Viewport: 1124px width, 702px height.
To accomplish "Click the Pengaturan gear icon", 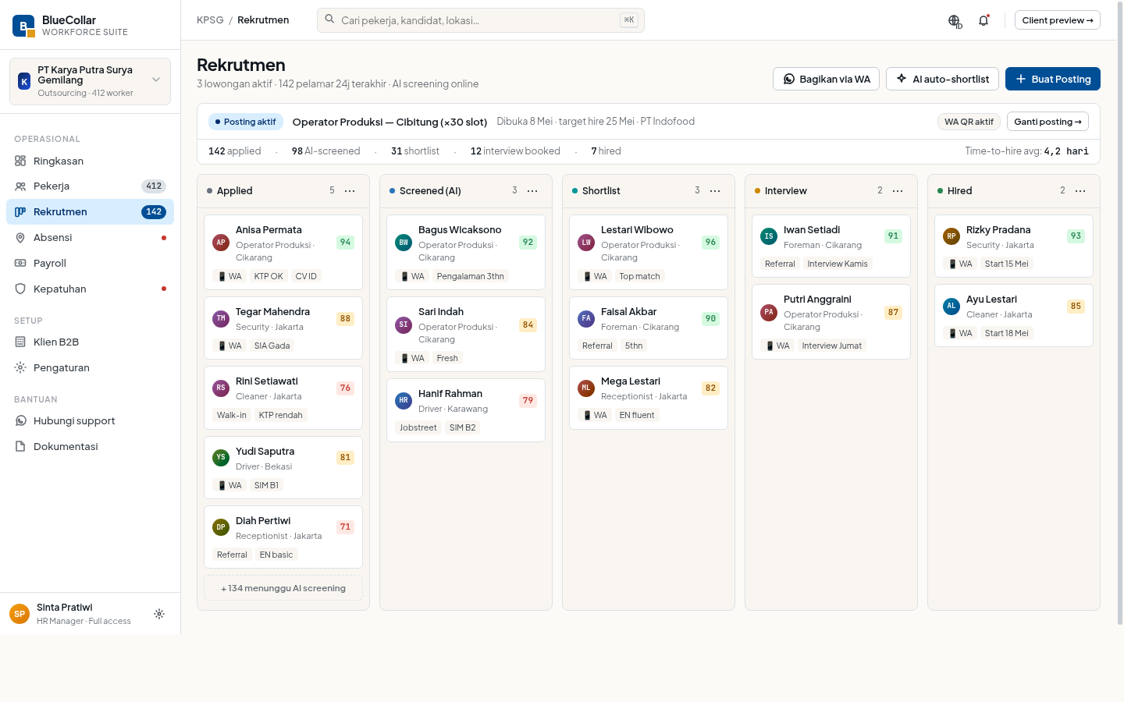I will (x=20, y=367).
